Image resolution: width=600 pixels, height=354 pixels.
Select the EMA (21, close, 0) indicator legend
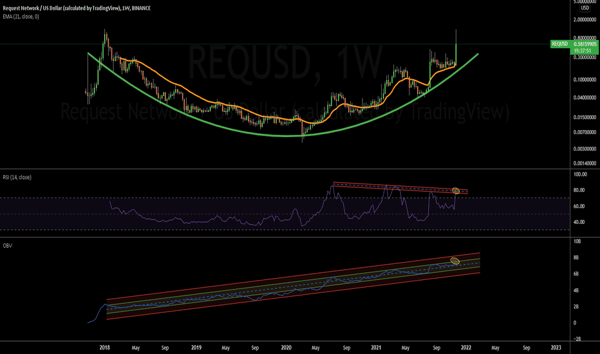click(21, 17)
